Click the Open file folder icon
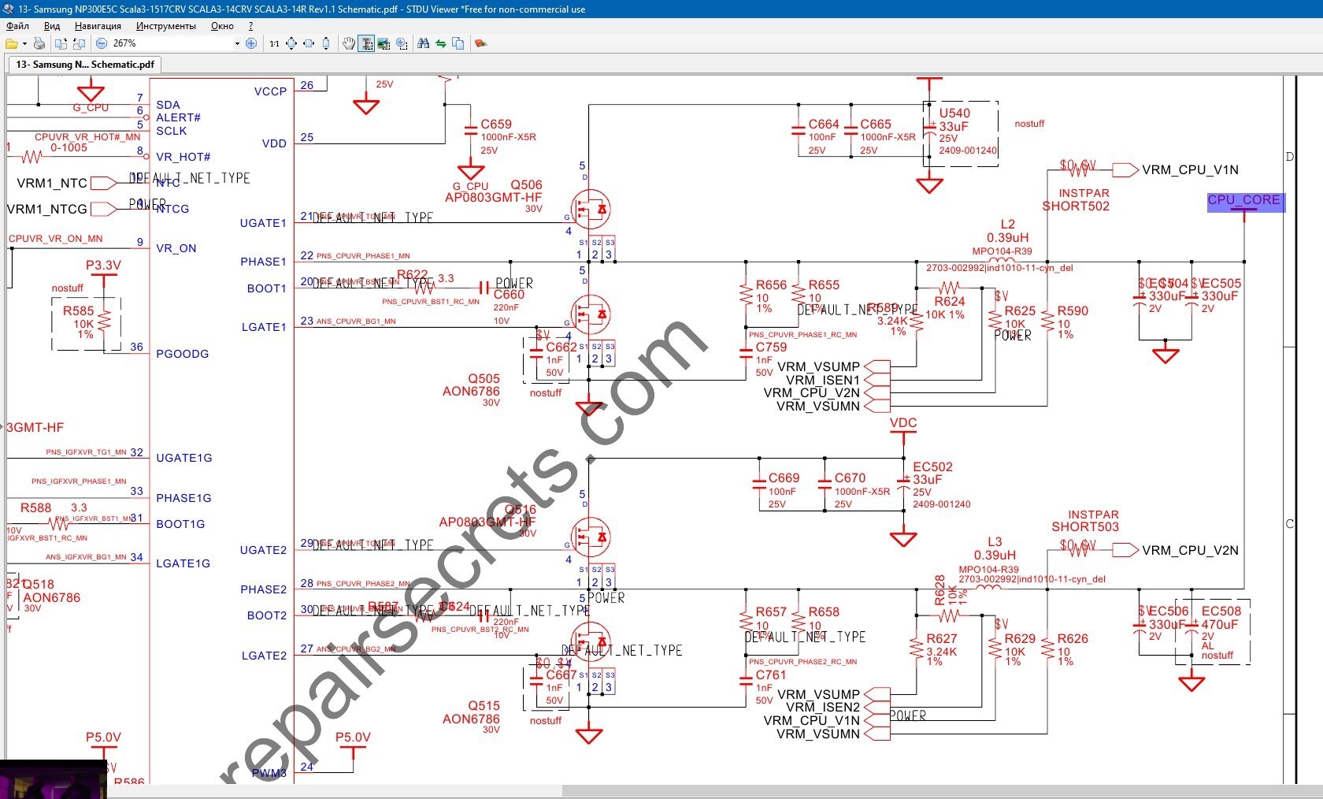Screen dimensions: 1323x799 (11, 43)
